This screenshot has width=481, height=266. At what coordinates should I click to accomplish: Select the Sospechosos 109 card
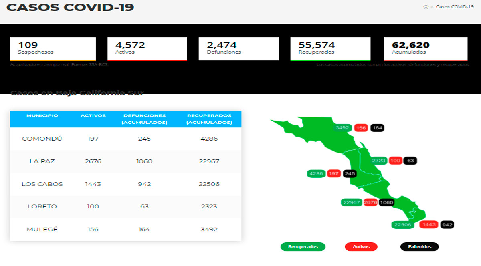tap(53, 49)
